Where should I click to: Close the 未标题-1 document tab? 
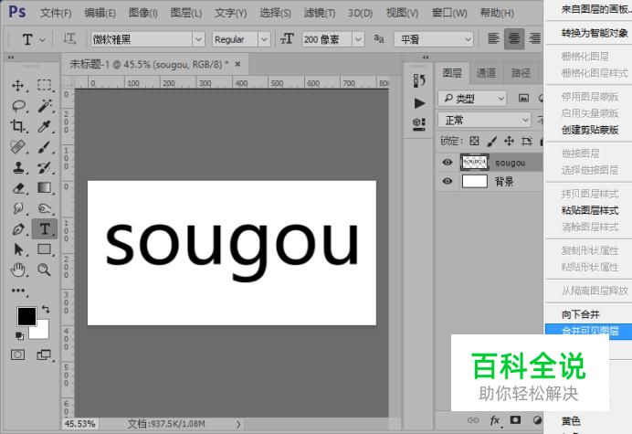click(237, 64)
